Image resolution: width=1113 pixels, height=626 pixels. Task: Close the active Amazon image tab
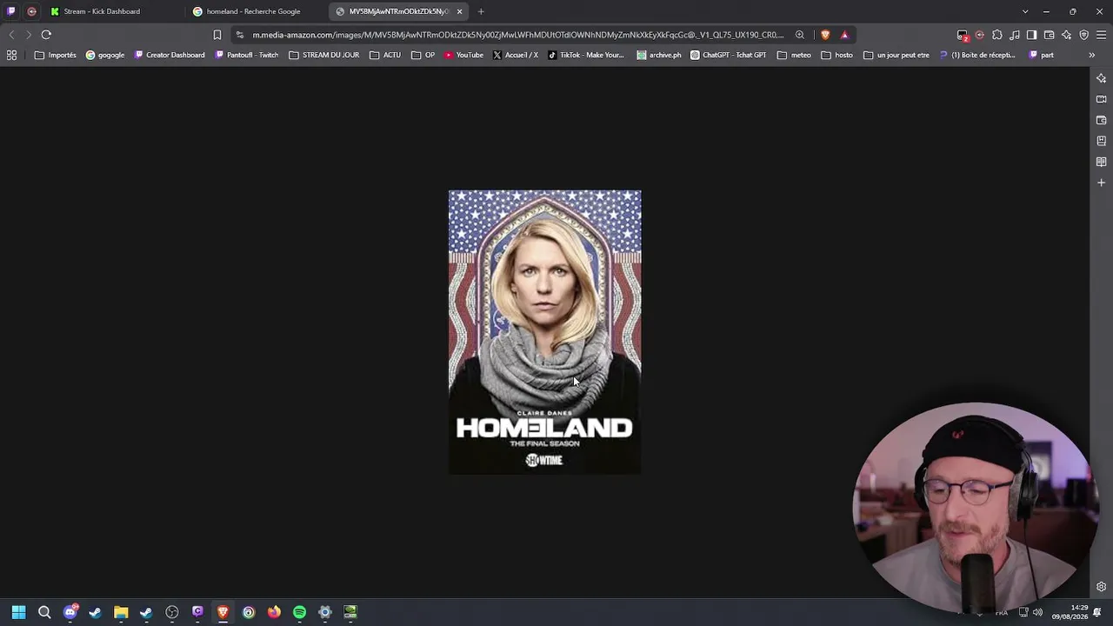459,11
